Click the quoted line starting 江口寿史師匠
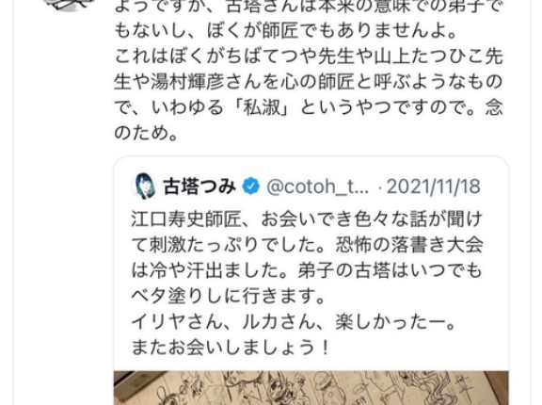 coord(307,219)
